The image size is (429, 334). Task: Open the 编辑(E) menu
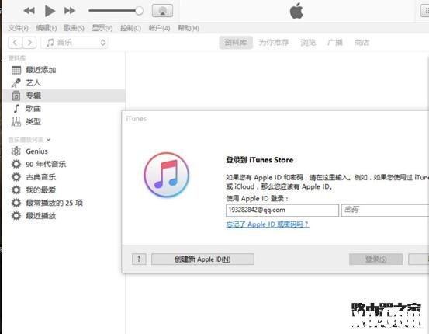click(x=47, y=28)
